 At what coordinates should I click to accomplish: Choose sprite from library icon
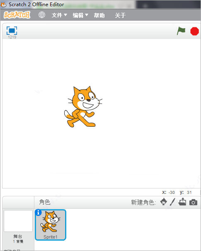tap(164, 202)
